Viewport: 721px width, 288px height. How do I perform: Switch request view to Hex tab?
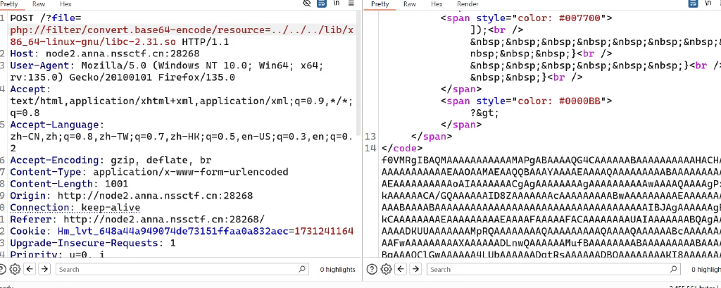click(65, 4)
